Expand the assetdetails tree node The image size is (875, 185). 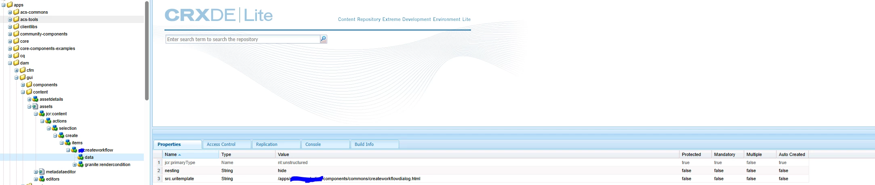coord(29,99)
